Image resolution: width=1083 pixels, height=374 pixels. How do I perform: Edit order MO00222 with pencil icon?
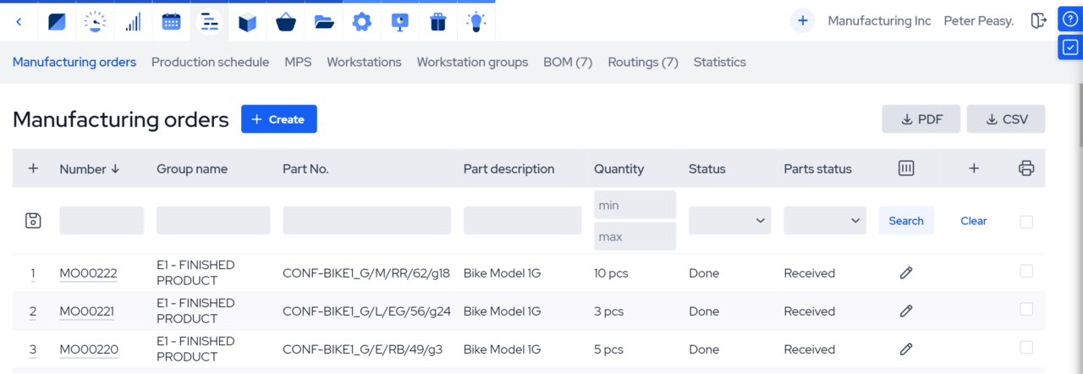coord(906,273)
